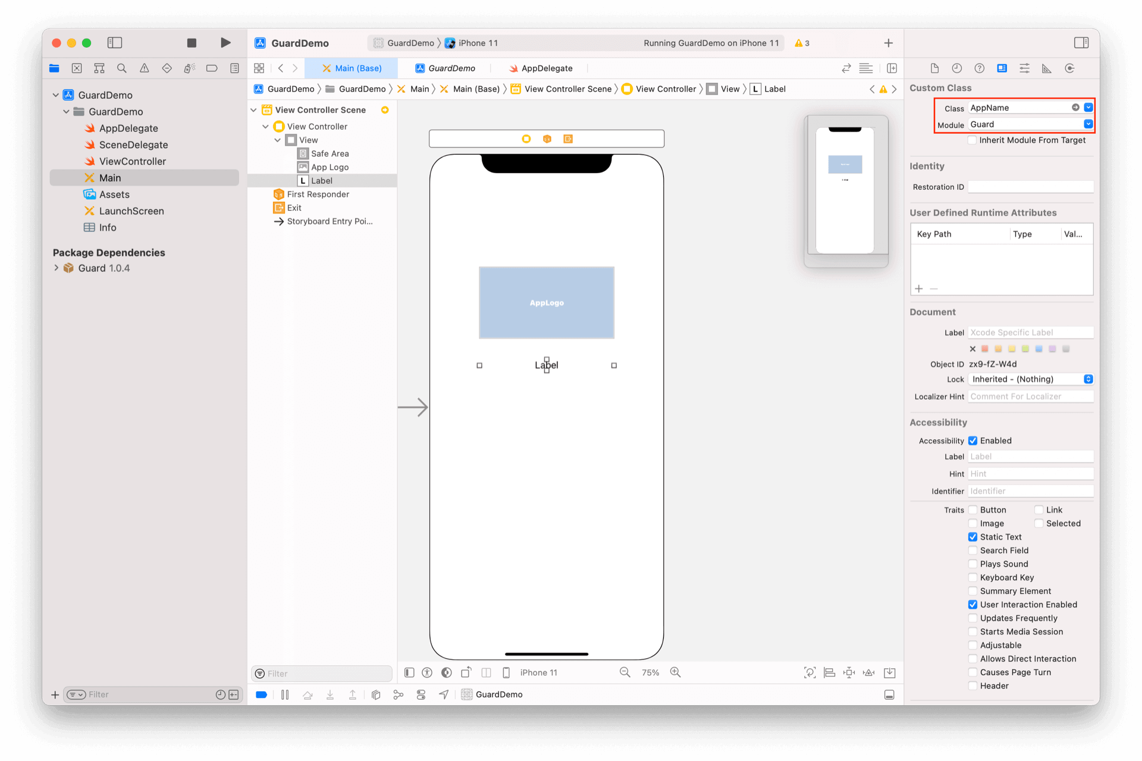Open the Issue navigator warning icon
This screenshot has height=761, width=1142.
(145, 68)
